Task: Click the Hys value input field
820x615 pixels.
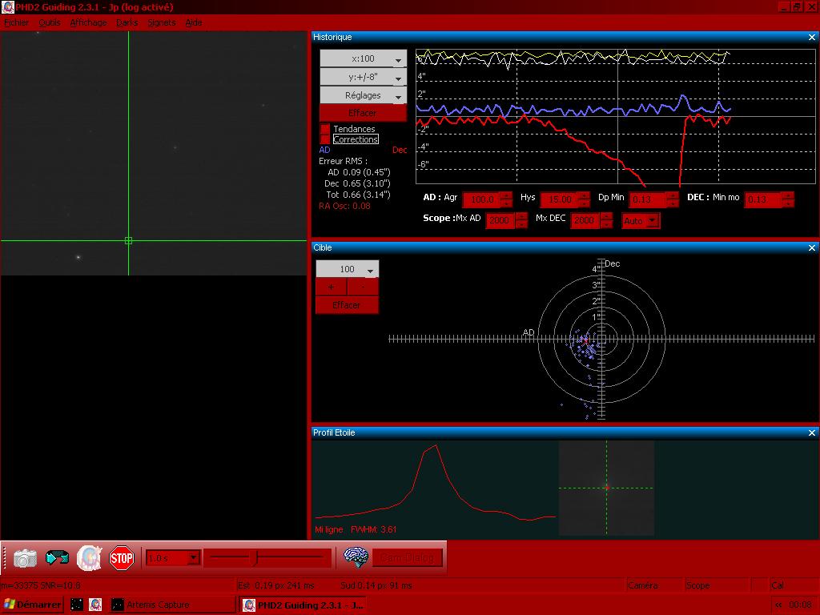Action: 558,199
